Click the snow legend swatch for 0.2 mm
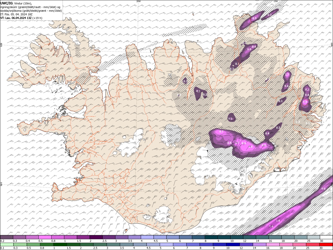The height and width of the screenshot is (250, 333). click(7, 237)
